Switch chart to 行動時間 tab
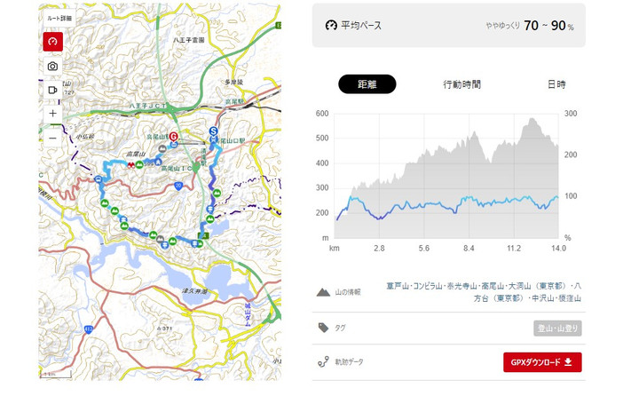Viewport: 639px width, 396px height. point(461,84)
